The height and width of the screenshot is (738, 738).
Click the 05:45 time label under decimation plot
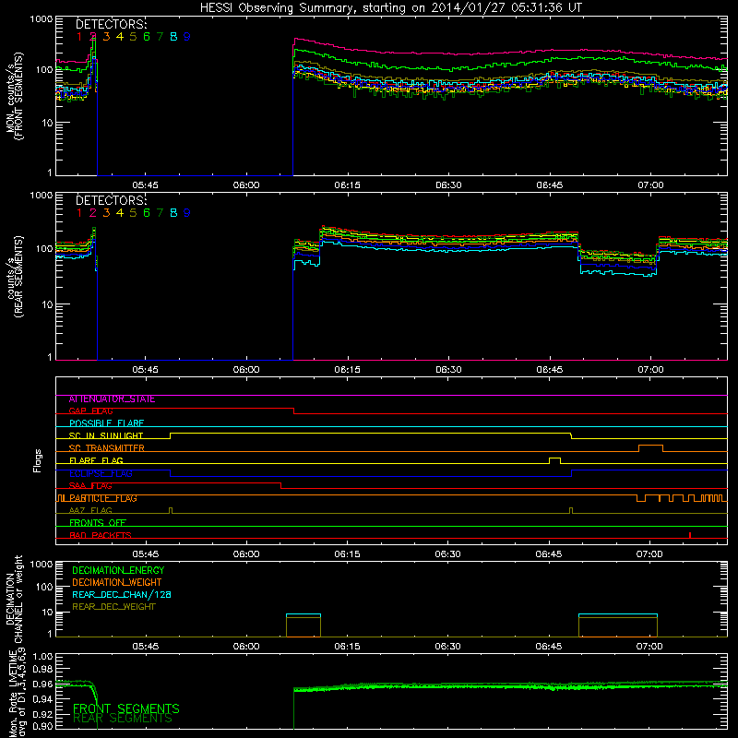coord(146,647)
